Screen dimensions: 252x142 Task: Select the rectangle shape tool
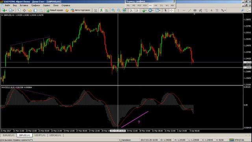pos(195,10)
